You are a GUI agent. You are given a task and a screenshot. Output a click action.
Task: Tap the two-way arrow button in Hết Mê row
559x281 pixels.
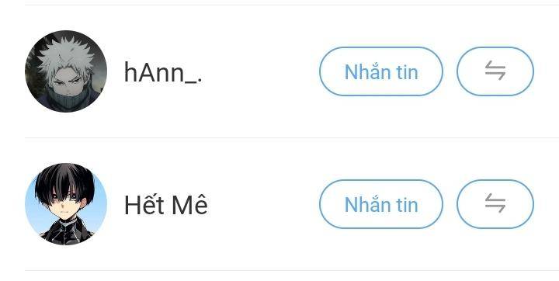coord(495,204)
